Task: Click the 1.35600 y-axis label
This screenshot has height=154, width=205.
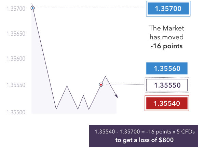Action: click(x=16, y=59)
